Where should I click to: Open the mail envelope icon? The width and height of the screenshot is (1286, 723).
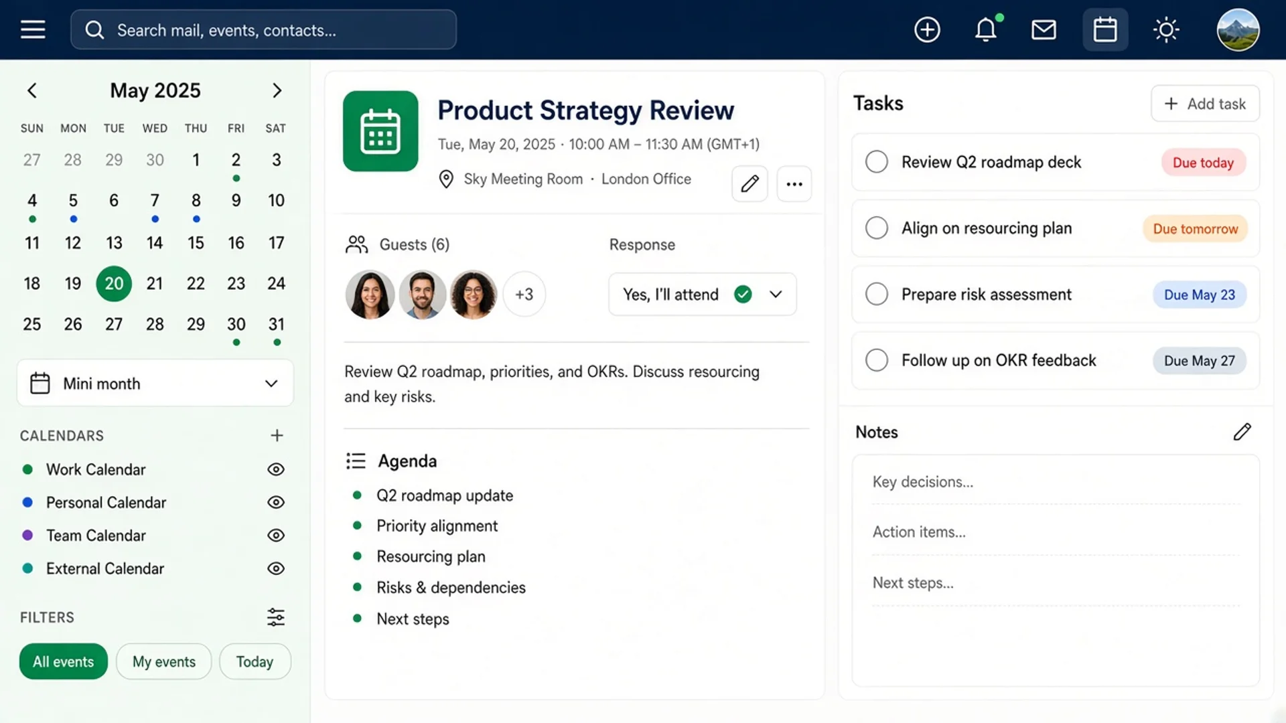coord(1044,29)
